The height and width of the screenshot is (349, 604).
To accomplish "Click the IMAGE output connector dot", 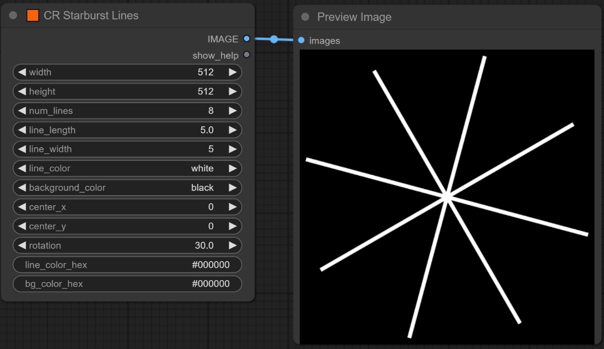I will coord(246,39).
